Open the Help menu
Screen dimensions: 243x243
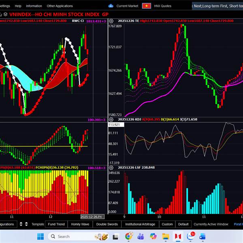point(18,6)
